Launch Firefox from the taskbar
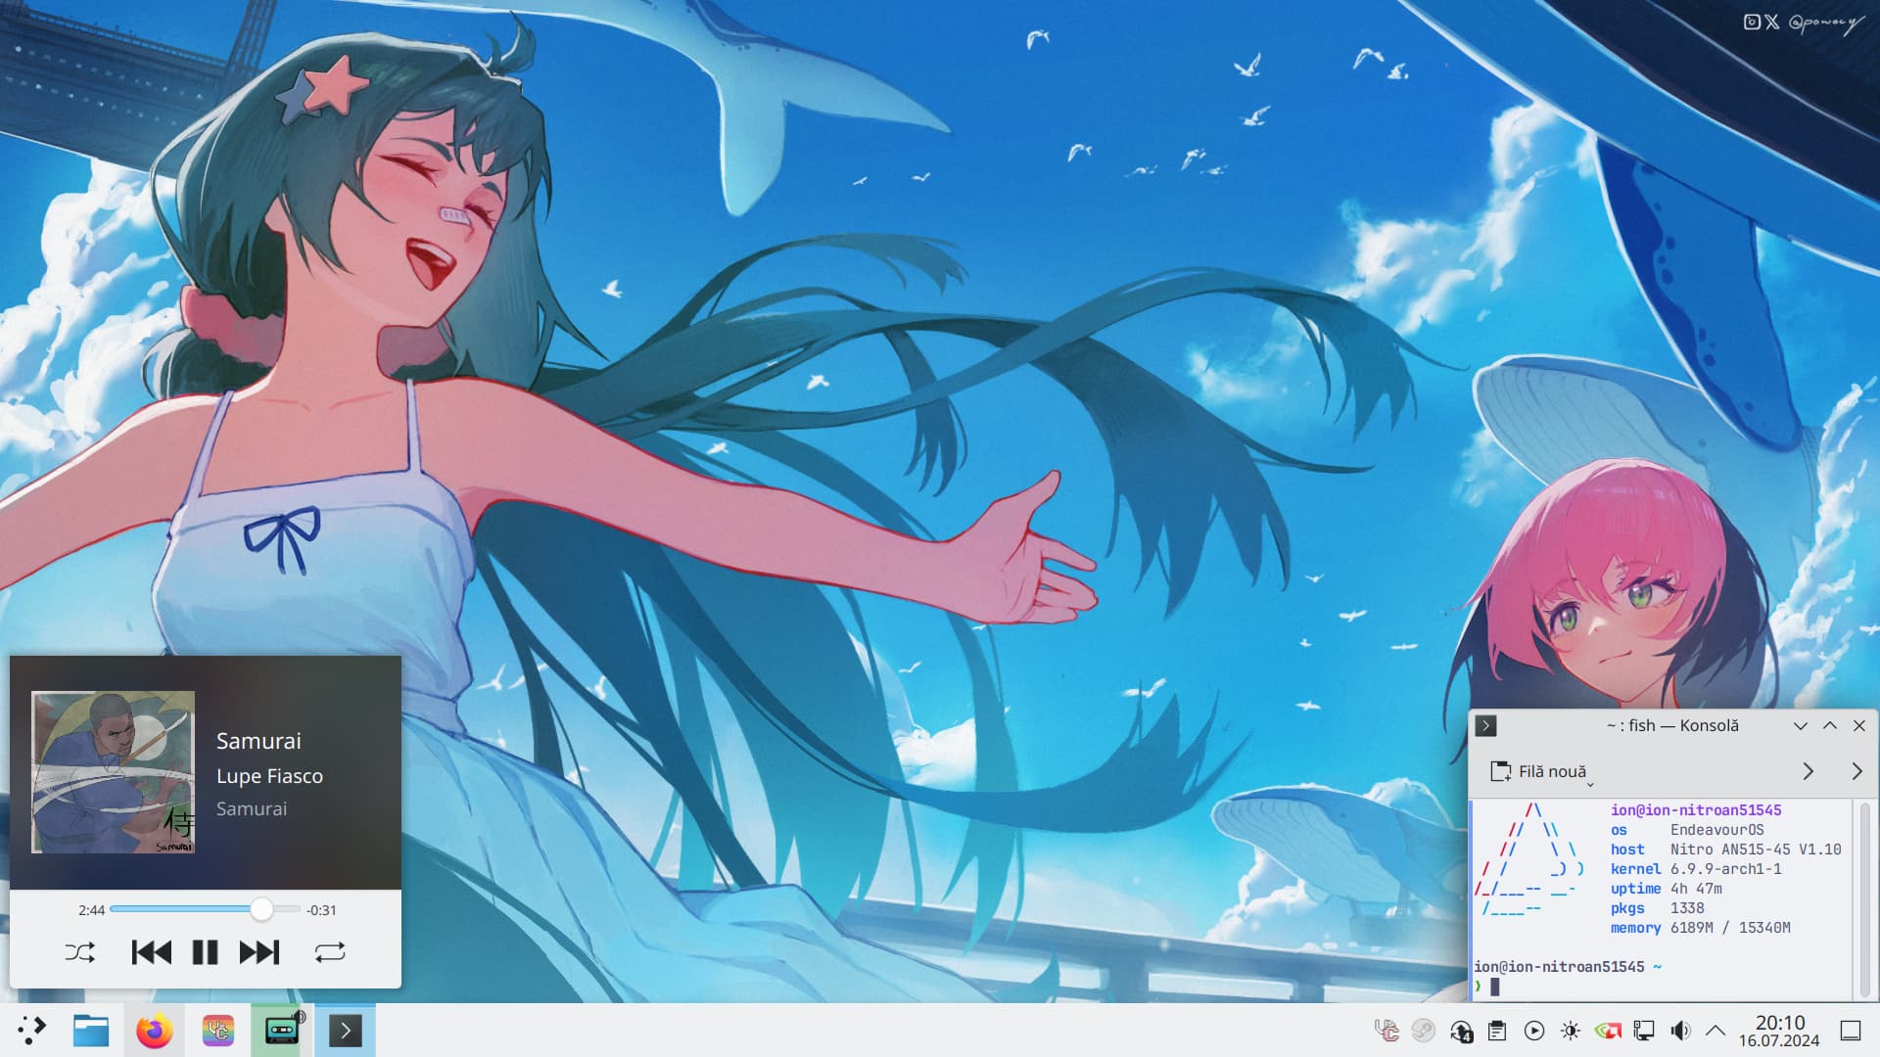1880x1057 pixels. coord(154,1031)
